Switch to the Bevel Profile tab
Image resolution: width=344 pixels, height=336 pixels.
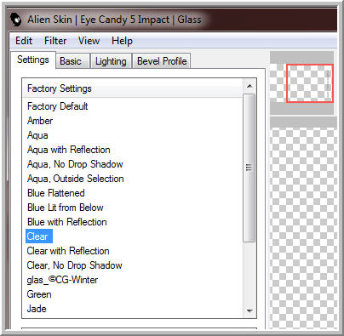pyautogui.click(x=162, y=61)
